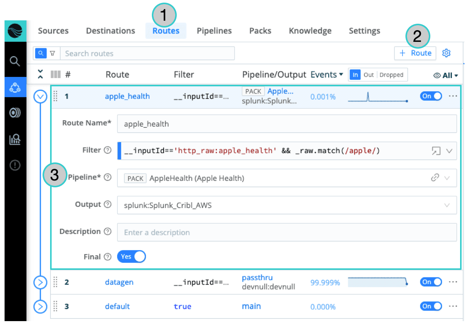Click the Cribl logo icon in sidebar
468x323 pixels.
(15, 31)
